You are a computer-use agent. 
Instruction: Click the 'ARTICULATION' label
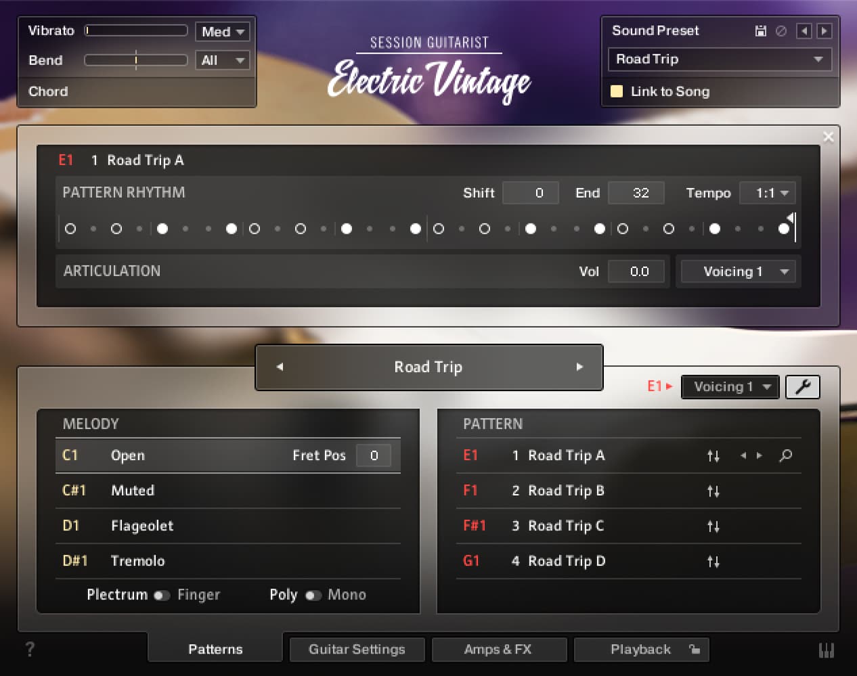click(x=112, y=271)
